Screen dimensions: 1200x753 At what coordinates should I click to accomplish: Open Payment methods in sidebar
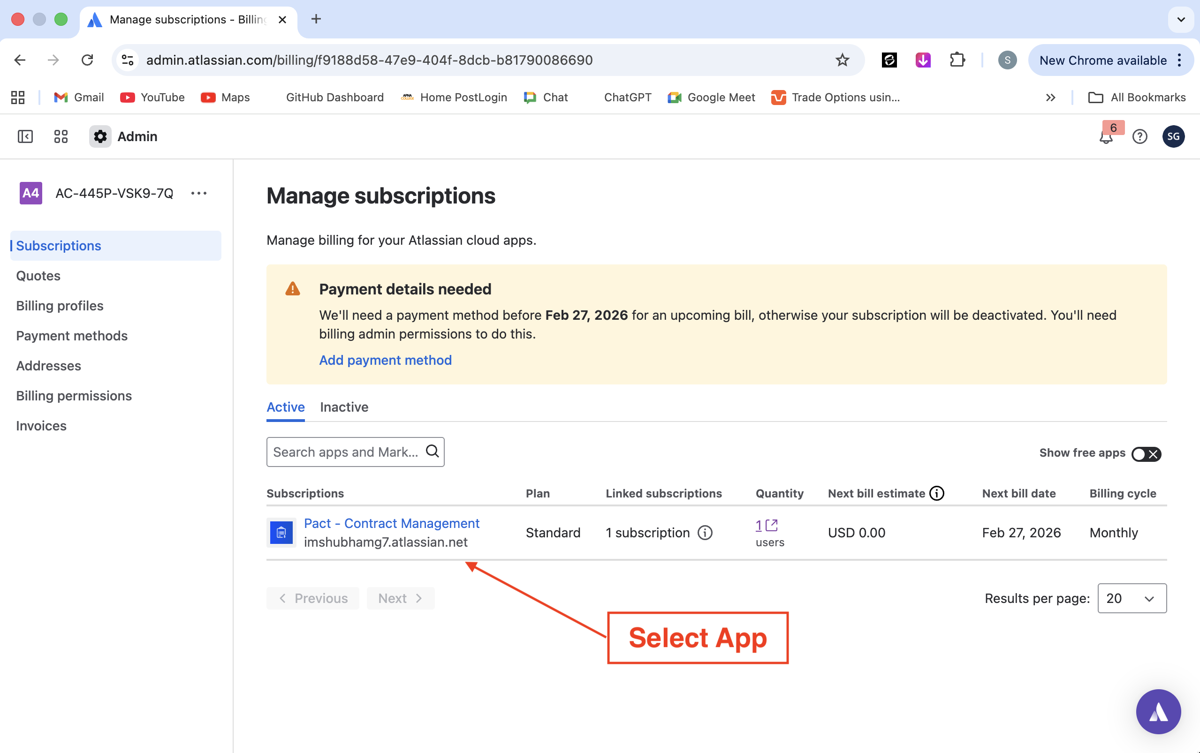click(x=72, y=336)
